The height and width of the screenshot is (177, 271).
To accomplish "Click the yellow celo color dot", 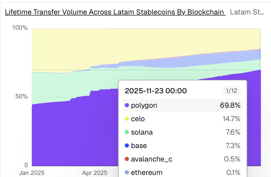I will point(127,119).
